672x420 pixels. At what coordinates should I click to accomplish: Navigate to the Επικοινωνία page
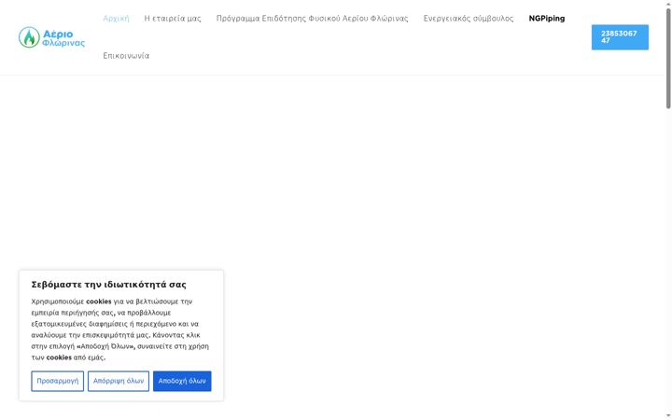coord(126,56)
